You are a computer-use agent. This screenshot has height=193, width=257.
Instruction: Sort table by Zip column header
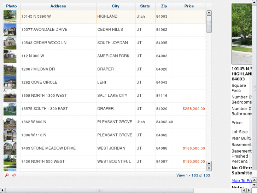(x=164, y=6)
